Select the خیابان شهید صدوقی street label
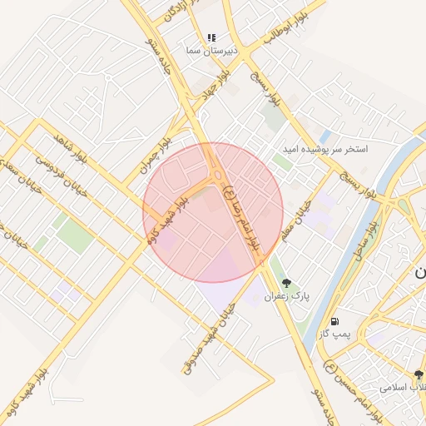Screen dimensions: 426x426 (210, 339)
